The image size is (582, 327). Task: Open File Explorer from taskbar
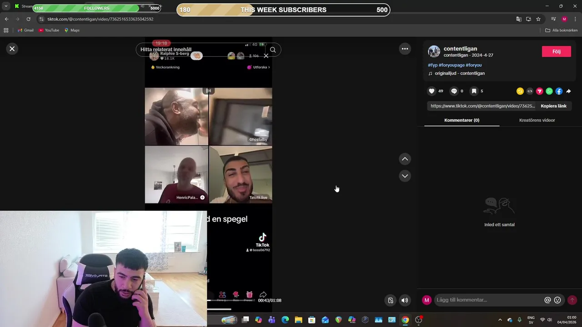point(298,320)
